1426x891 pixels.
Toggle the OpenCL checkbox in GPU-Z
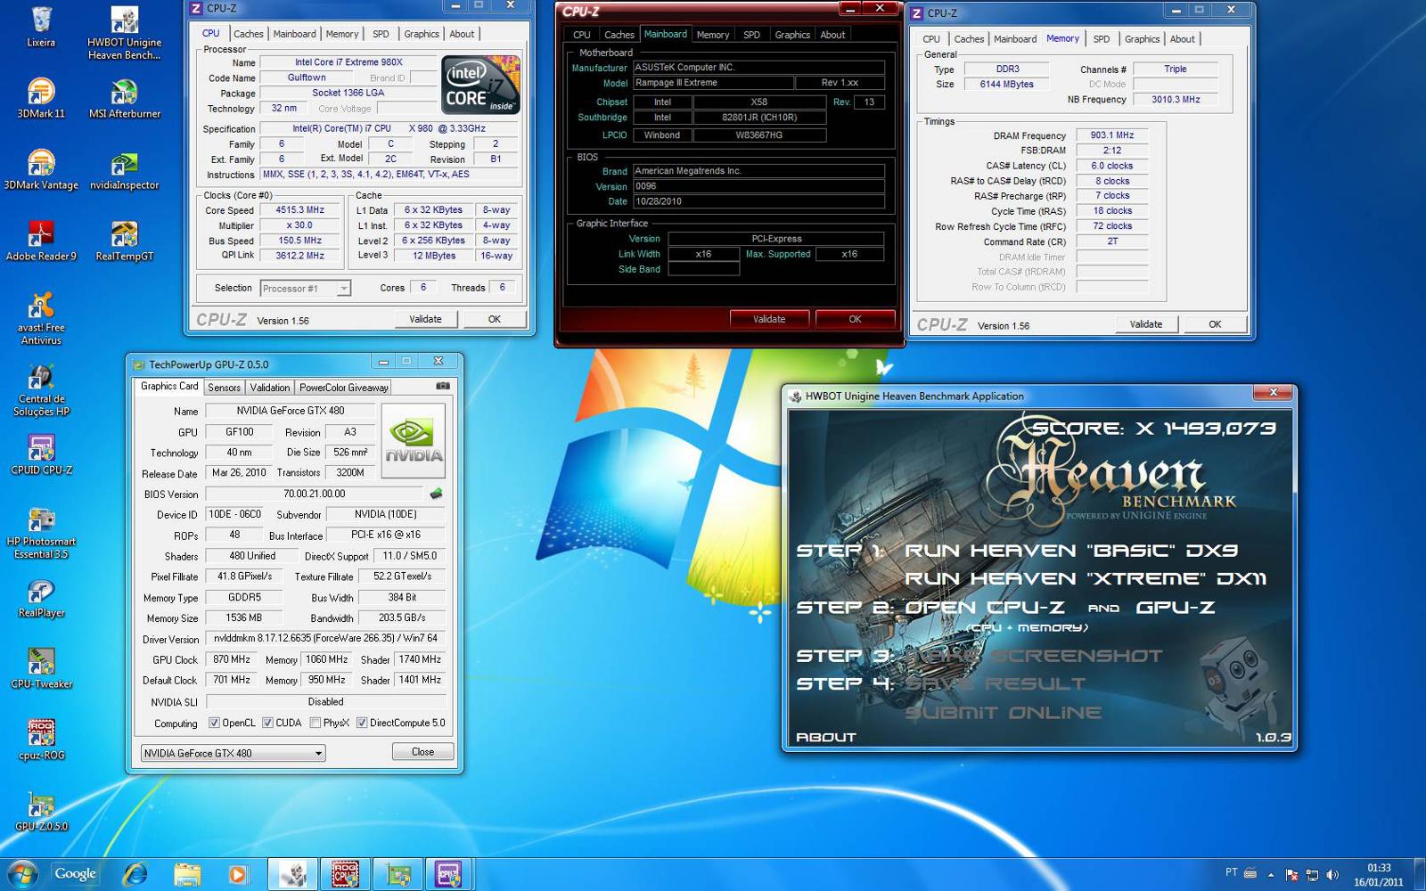point(214,723)
